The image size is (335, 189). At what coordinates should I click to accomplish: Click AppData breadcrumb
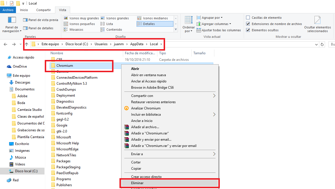137,44
